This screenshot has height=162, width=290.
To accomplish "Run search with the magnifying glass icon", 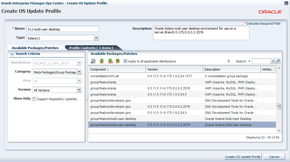I will (x=278, y=61).
